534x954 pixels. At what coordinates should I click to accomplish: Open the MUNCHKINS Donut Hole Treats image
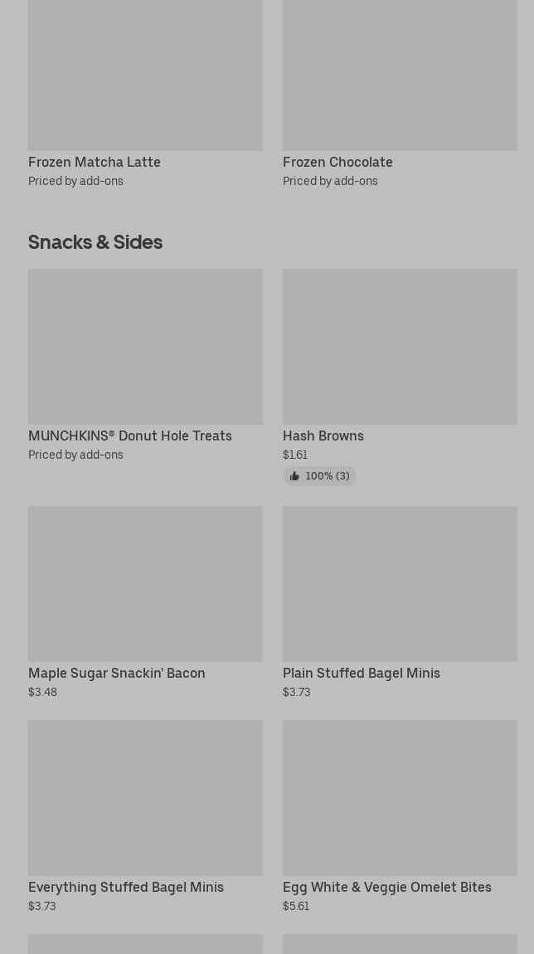click(145, 346)
